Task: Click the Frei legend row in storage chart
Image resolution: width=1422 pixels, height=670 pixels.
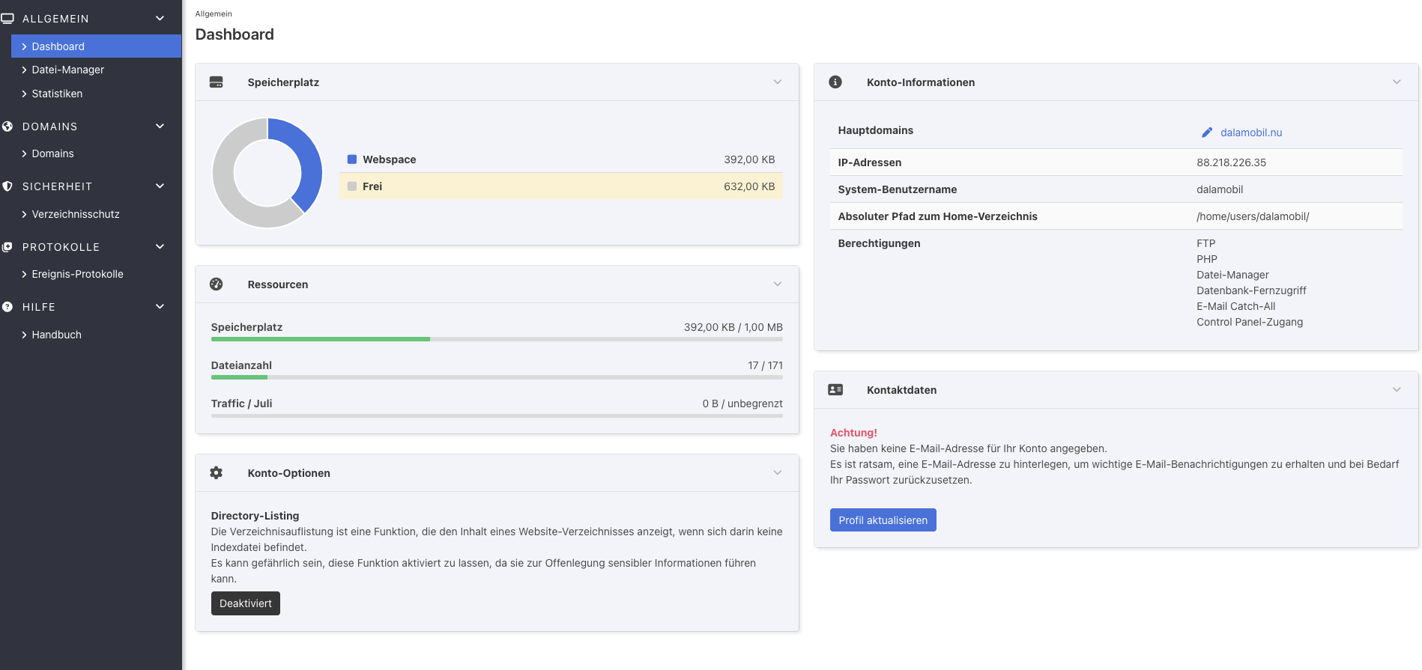Action: pos(560,186)
